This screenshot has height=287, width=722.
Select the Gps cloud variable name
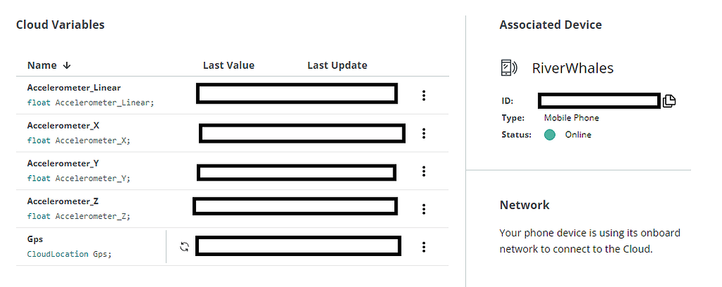click(x=35, y=239)
